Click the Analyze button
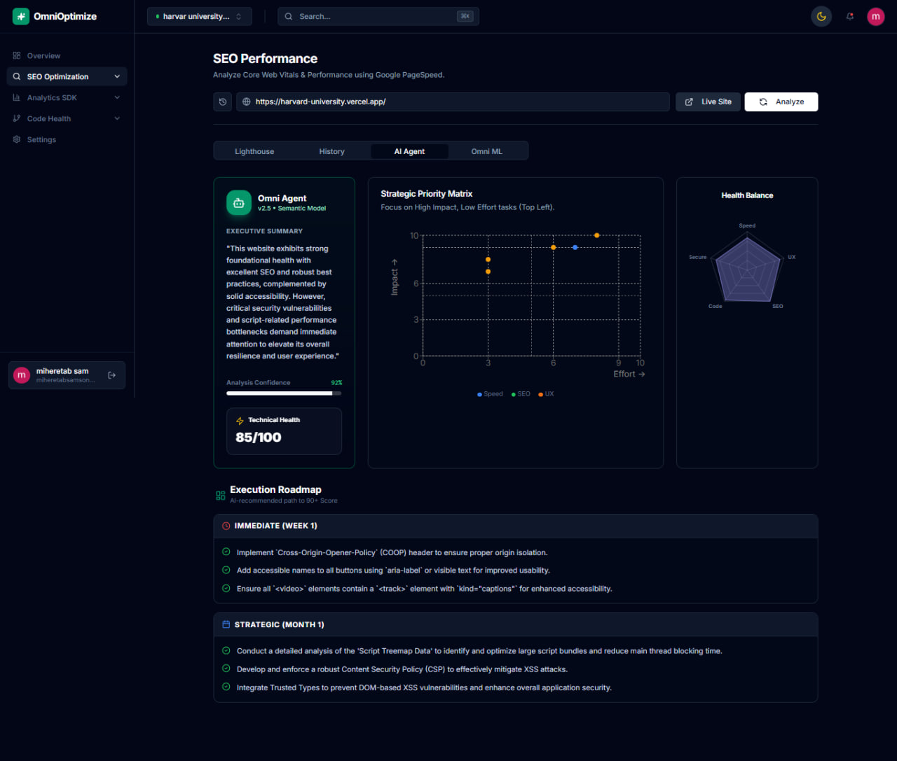This screenshot has height=761, width=897. [781, 102]
